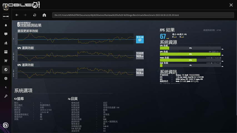Viewport: 237px width, 133px height.
Task: Click the VRAM 負載 green load bar
Action: [178, 60]
